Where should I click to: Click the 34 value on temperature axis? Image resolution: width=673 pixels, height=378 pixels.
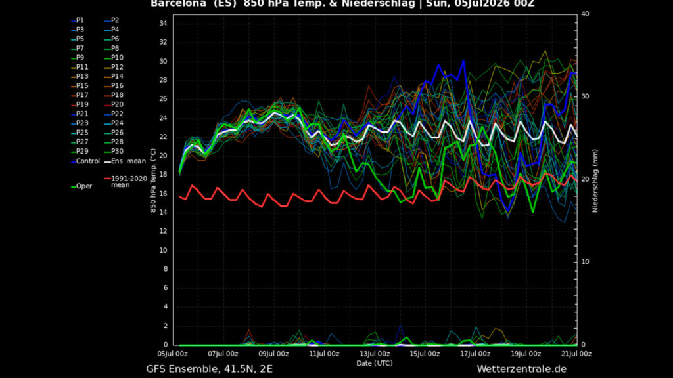click(163, 23)
